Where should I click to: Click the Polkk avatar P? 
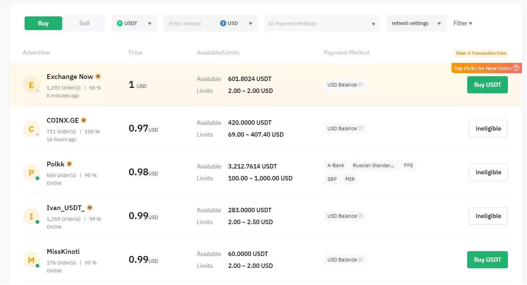pyautogui.click(x=31, y=172)
